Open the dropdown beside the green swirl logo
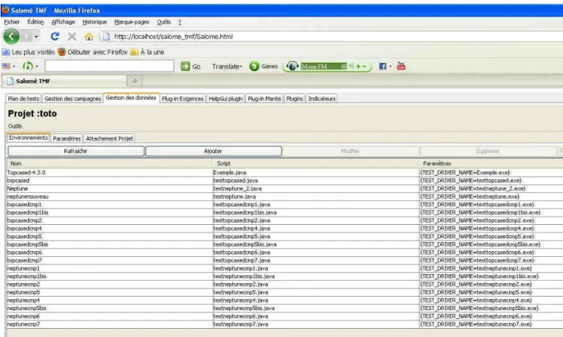 [x=37, y=67]
